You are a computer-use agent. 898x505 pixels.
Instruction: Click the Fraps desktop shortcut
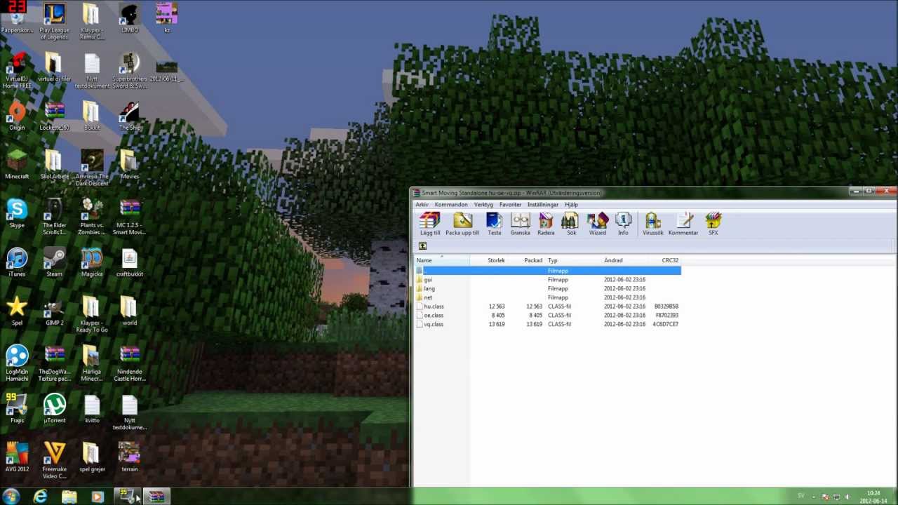click(17, 408)
